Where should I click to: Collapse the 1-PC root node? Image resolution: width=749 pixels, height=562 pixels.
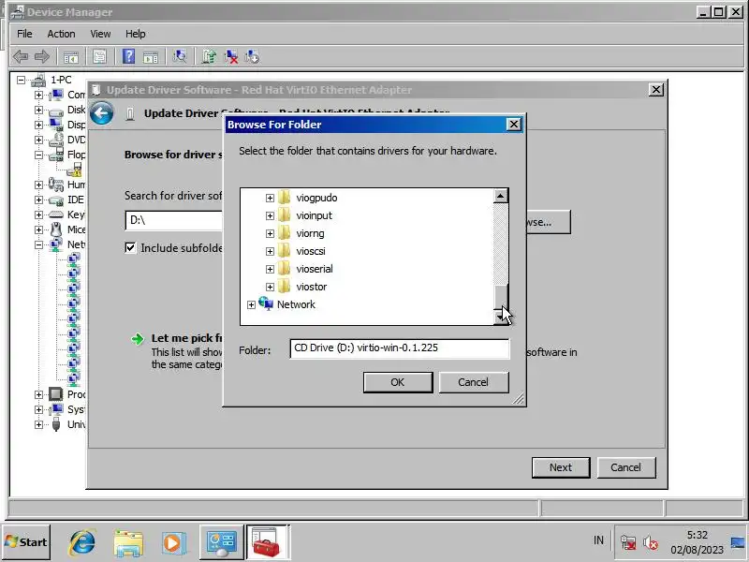(21, 80)
